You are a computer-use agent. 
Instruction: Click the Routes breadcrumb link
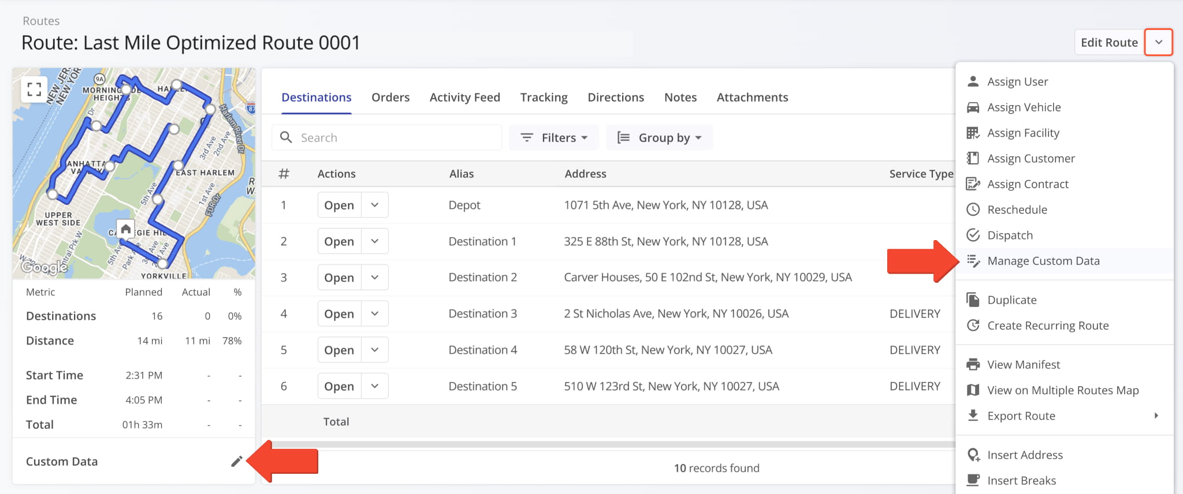tap(41, 21)
